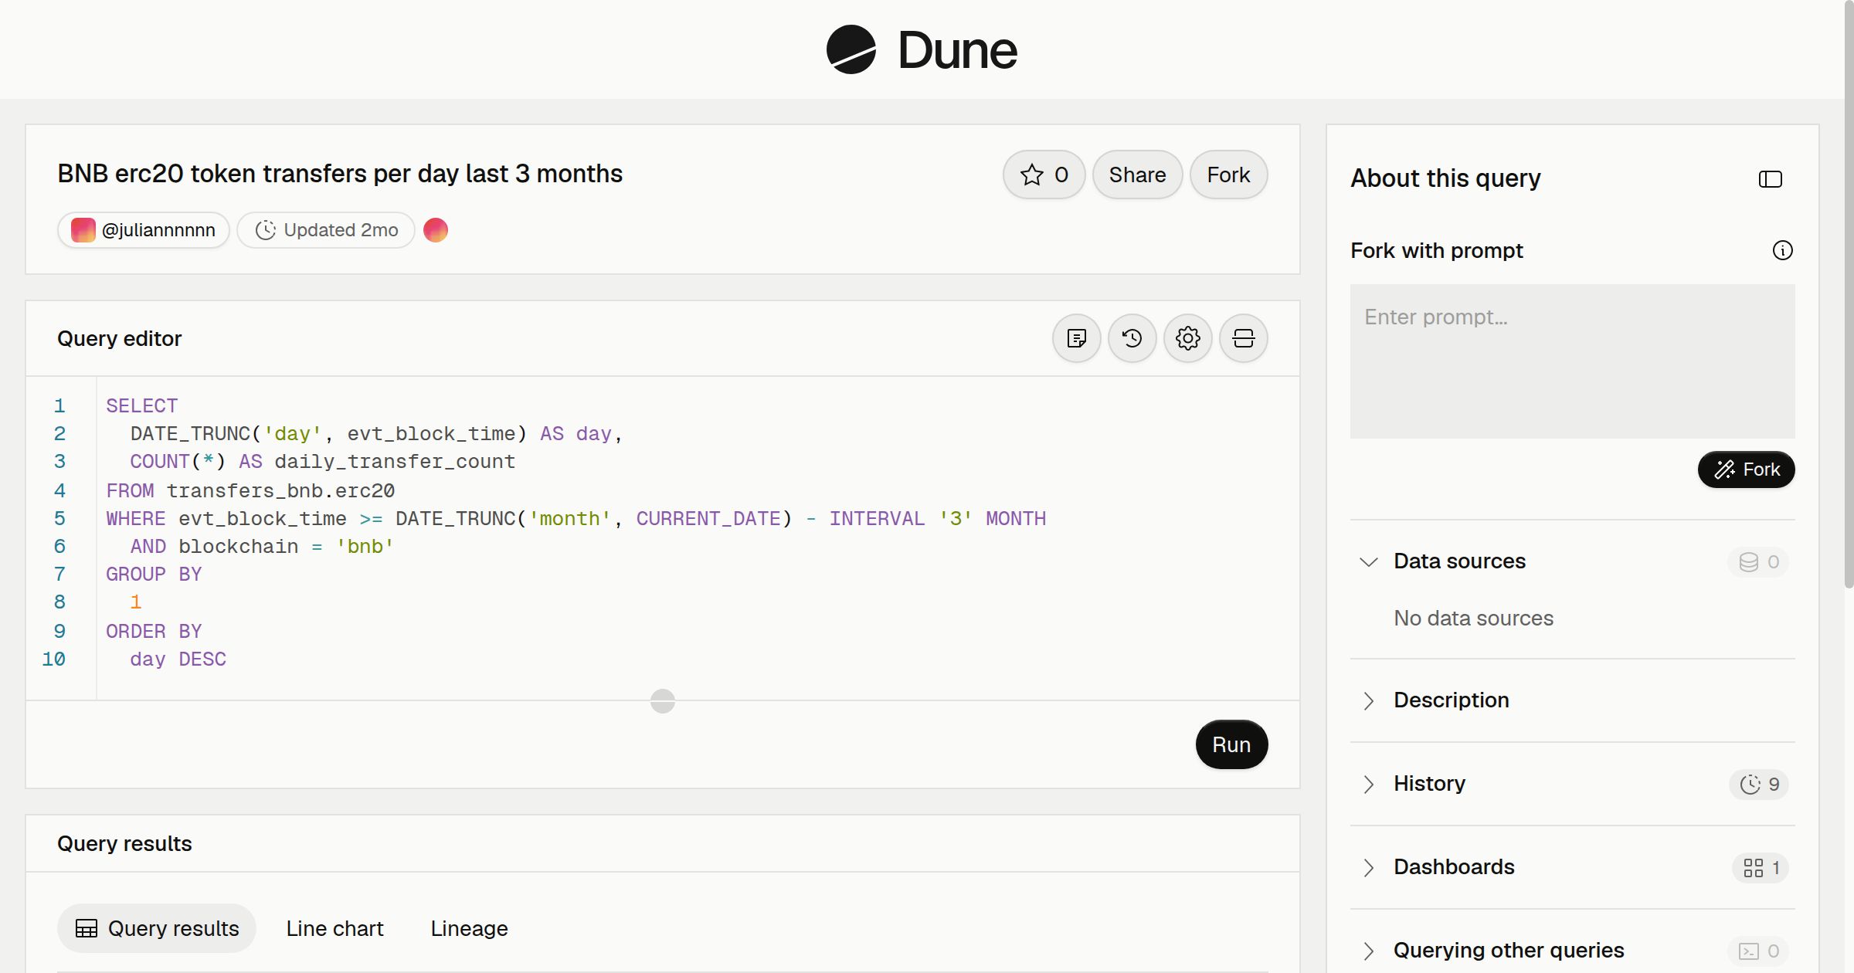Image resolution: width=1854 pixels, height=973 pixels.
Task: Click the SELECT keyword on line 1
Action: coord(142,405)
